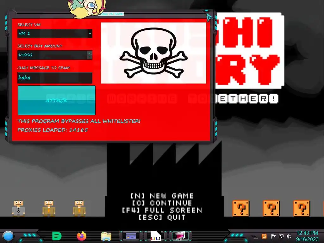
Task: Click the Collab VM Botter window title
Action: (x=111, y=14)
